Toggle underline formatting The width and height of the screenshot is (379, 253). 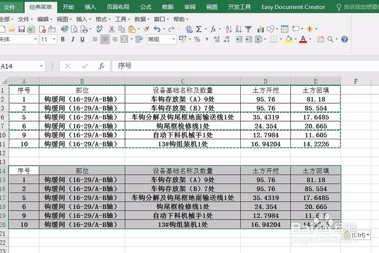pyautogui.click(x=82, y=39)
